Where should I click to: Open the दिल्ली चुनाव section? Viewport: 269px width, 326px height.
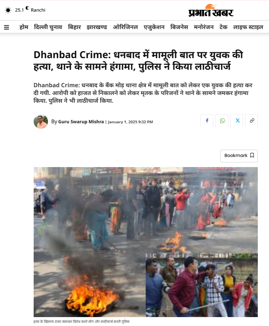48,27
